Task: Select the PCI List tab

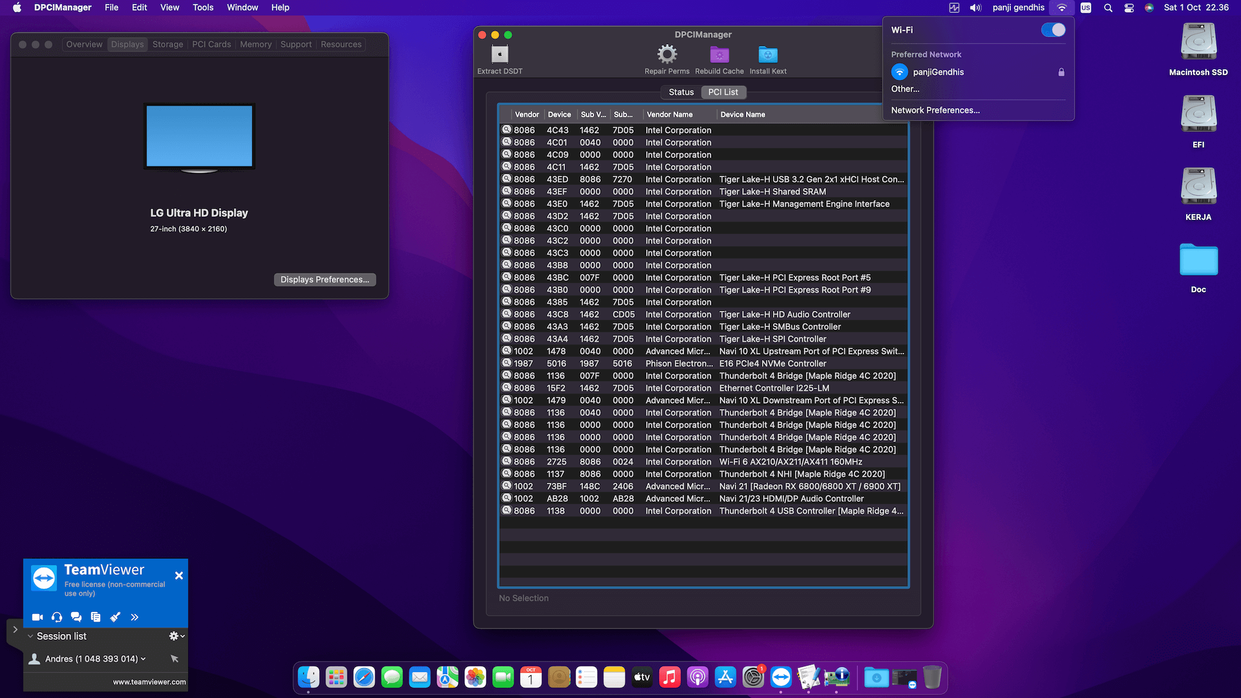Action: click(x=723, y=92)
